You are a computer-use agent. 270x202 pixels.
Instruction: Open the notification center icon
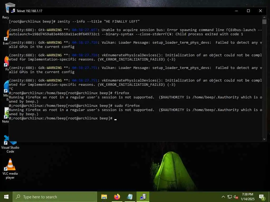click(x=262, y=197)
